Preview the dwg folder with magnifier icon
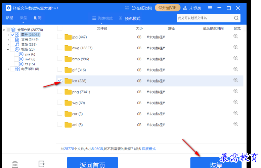 (x=236, y=47)
